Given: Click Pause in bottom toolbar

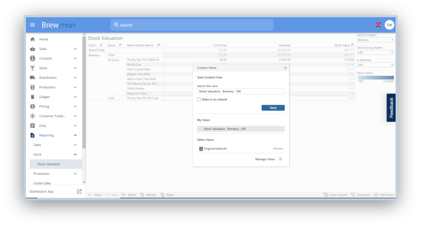Looking at the screenshot, I should [x=167, y=195].
